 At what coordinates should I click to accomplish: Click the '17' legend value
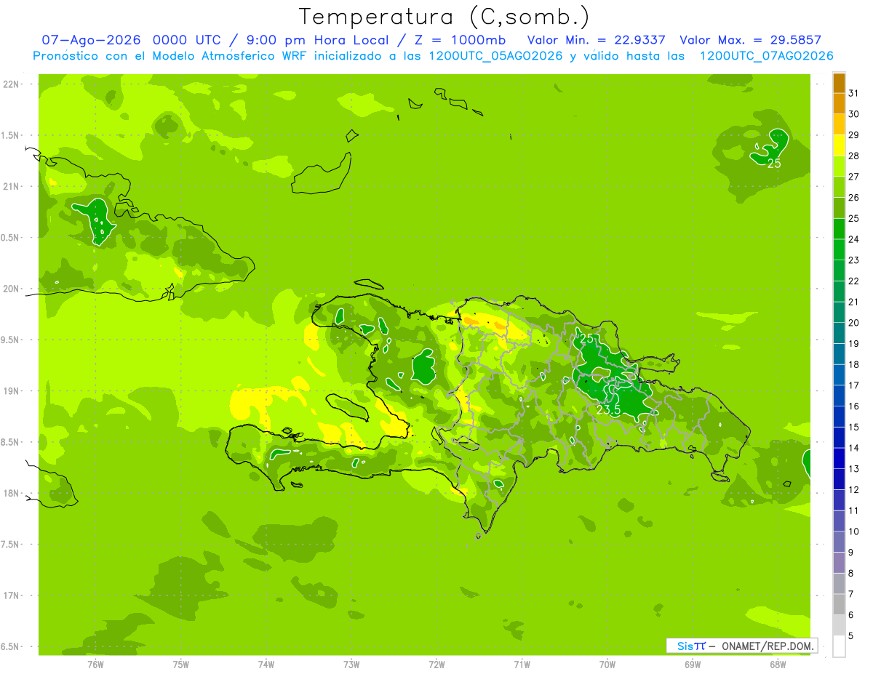(854, 385)
